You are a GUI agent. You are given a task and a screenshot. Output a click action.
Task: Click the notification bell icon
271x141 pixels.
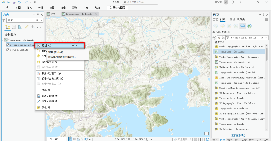tap(233, 2)
